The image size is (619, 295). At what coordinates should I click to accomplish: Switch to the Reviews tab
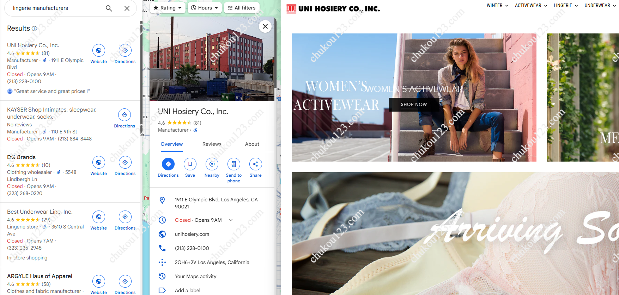pyautogui.click(x=212, y=144)
